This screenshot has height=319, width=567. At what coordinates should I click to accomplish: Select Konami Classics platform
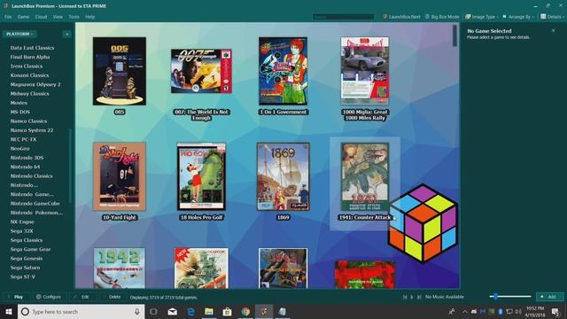coord(29,75)
